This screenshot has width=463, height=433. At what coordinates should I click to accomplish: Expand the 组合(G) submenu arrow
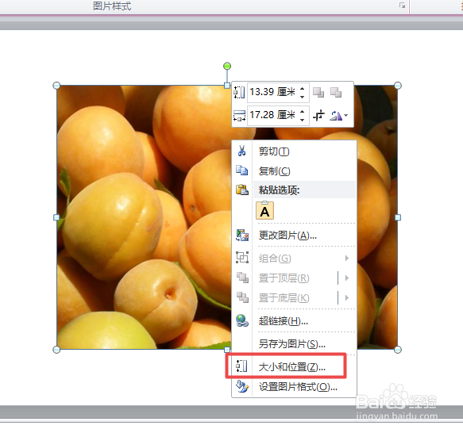pyautogui.click(x=347, y=259)
